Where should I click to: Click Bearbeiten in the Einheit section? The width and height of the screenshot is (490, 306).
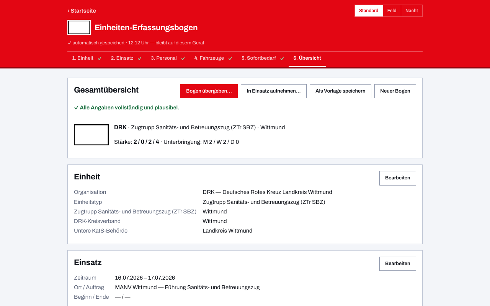pyautogui.click(x=398, y=178)
